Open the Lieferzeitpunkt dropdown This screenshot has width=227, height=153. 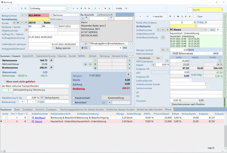191,80
